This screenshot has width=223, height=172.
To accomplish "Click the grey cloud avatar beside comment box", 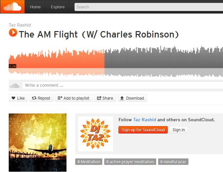I will coord(15,86).
